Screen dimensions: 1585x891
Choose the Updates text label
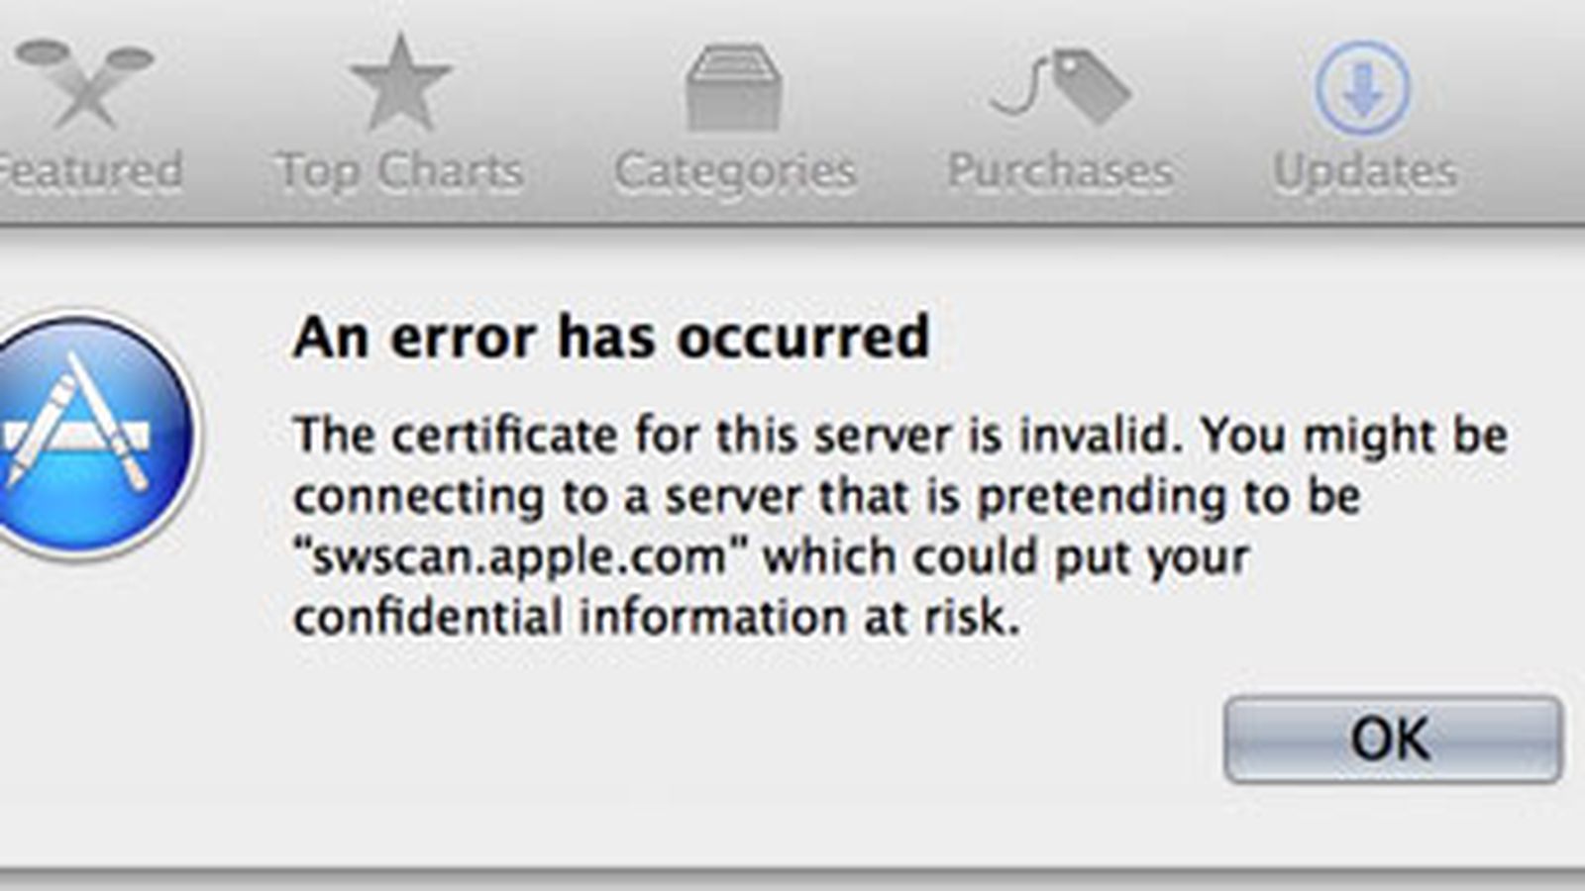(1365, 172)
